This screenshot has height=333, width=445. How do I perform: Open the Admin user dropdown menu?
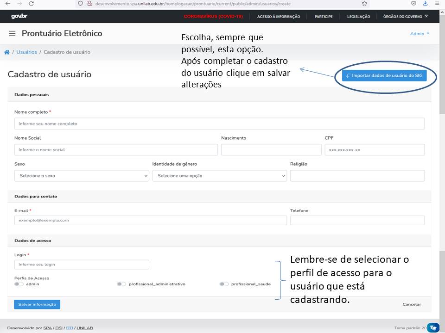(420, 34)
